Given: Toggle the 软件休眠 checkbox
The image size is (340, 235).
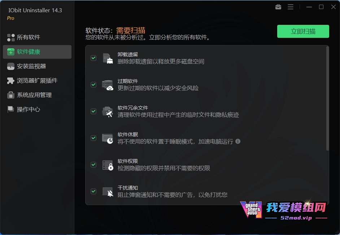Looking at the screenshot, I should [x=93, y=138].
